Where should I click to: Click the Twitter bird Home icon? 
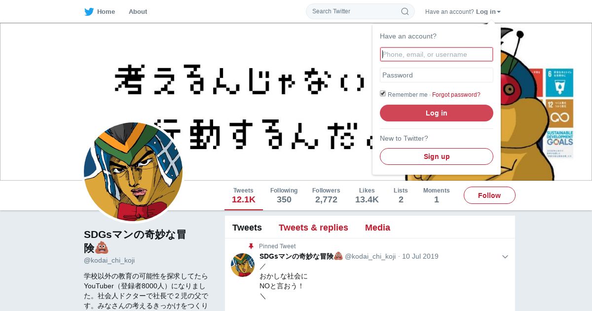[89, 12]
